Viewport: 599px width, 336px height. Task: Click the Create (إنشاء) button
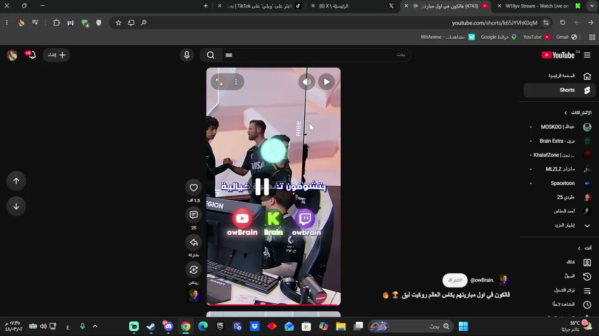(x=57, y=55)
